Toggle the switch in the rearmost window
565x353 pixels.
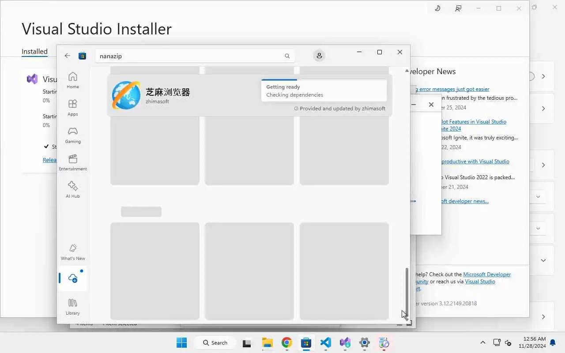(x=531, y=76)
